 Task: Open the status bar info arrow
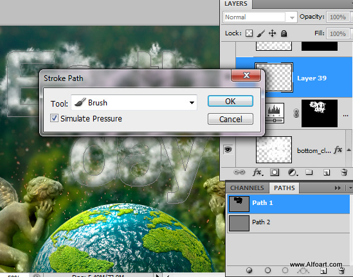(x=158, y=275)
